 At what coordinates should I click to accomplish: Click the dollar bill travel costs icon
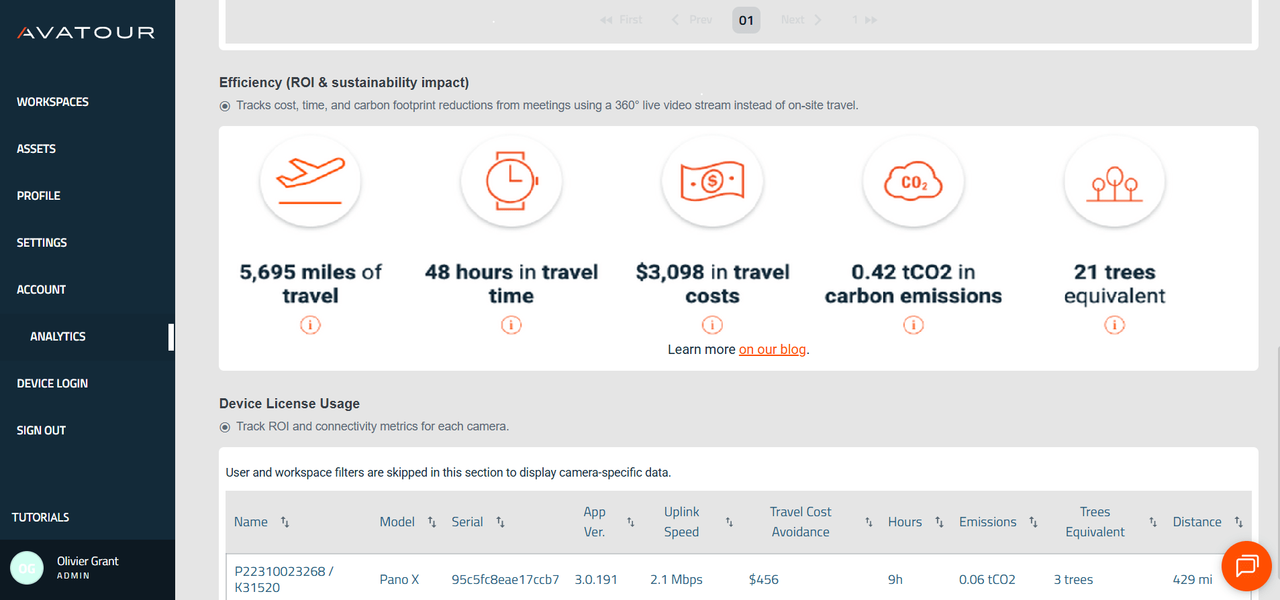click(x=712, y=180)
